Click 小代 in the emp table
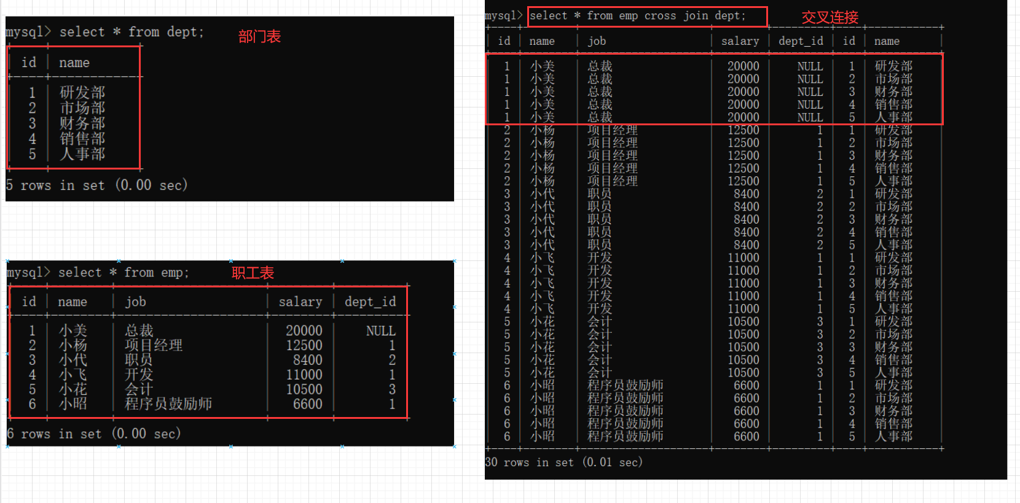The image size is (1020, 503). pyautogui.click(x=73, y=360)
